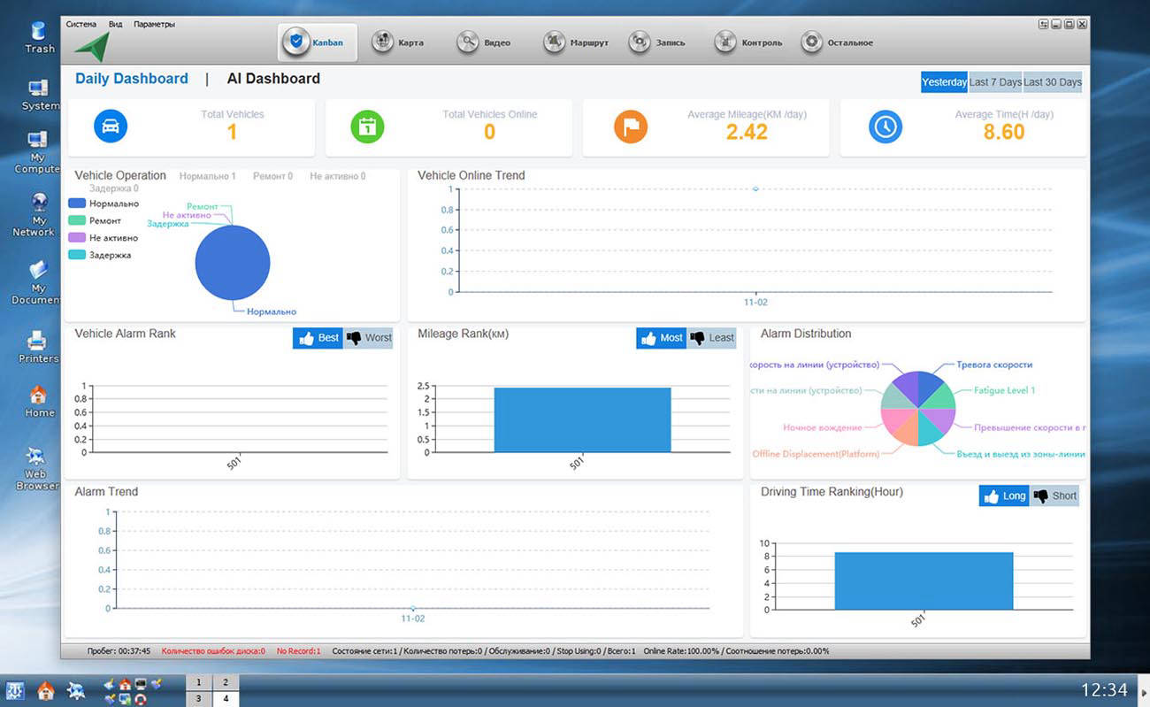Open the Видео video module

468,42
